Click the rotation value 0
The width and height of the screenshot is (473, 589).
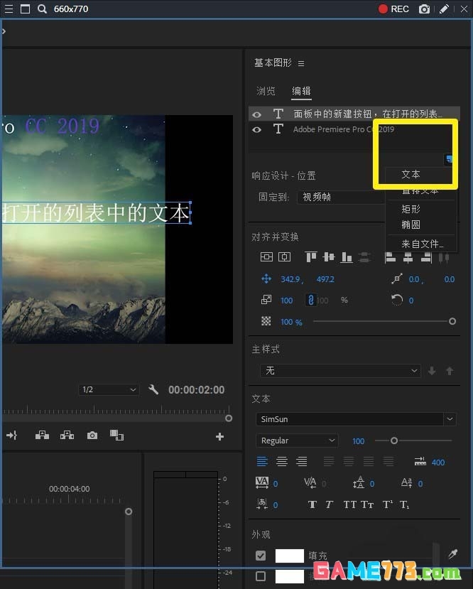click(411, 301)
